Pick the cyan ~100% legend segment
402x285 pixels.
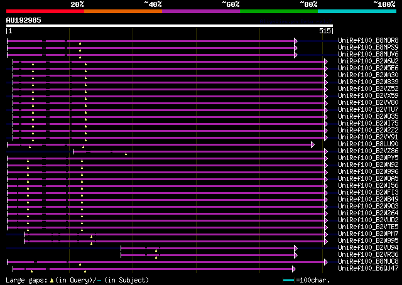356,11
